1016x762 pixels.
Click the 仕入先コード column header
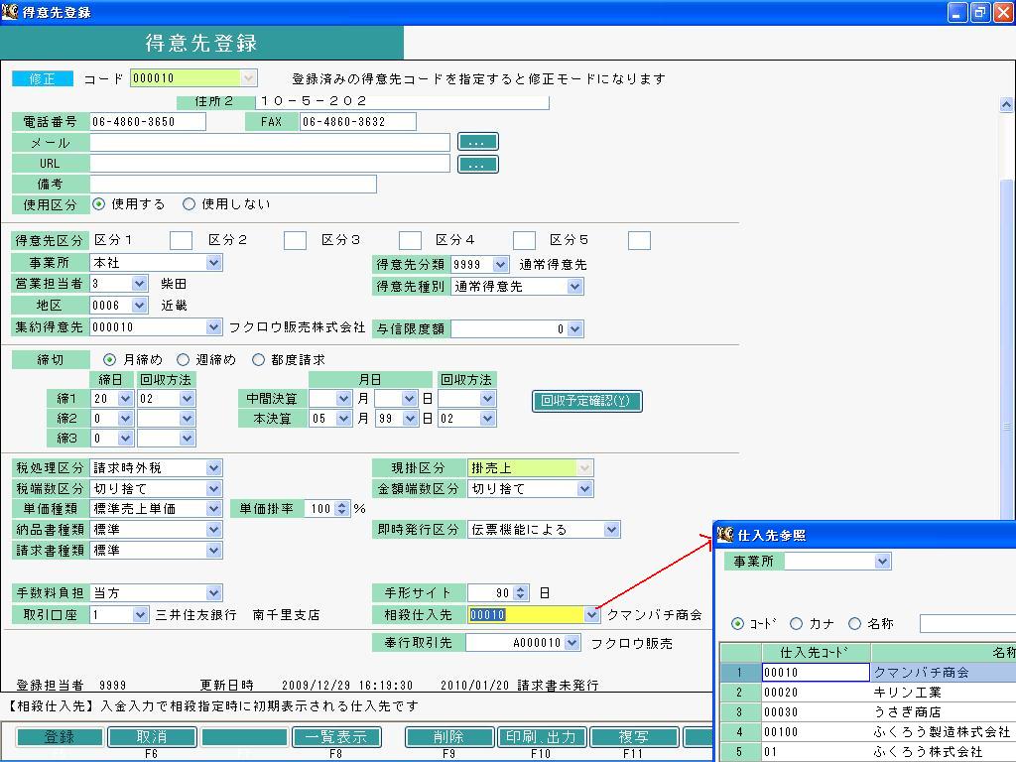816,653
